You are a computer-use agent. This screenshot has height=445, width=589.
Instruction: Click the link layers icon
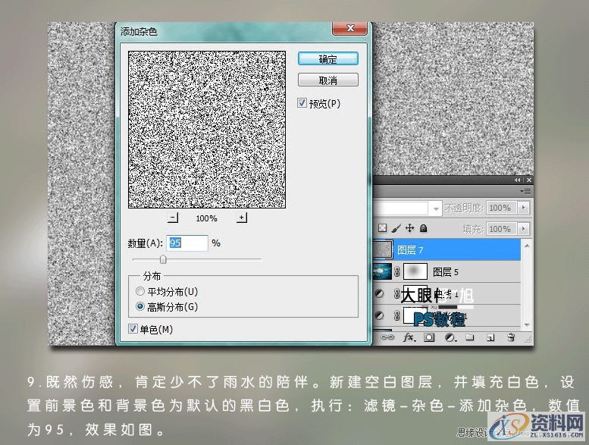[387, 337]
